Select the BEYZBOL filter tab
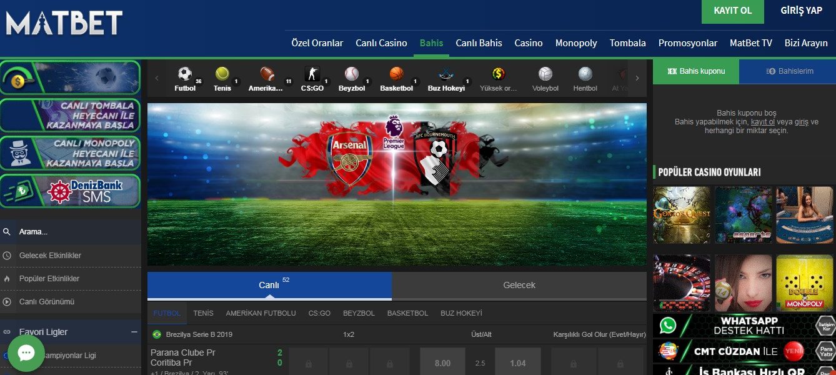 [x=359, y=313]
